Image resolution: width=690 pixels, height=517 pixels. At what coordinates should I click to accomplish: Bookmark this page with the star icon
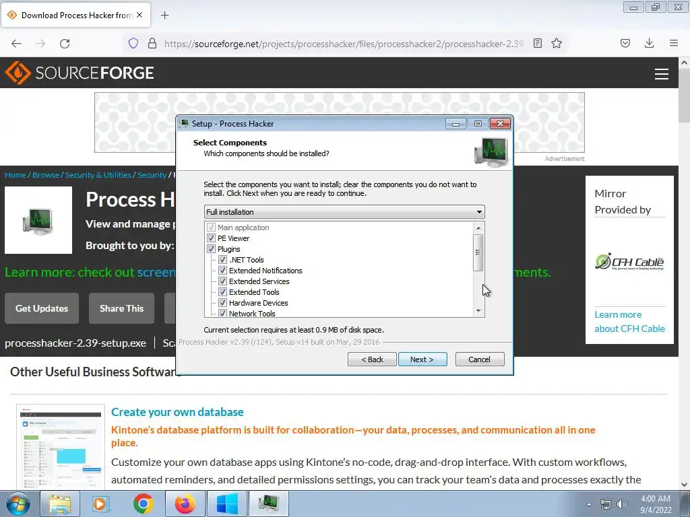557,43
